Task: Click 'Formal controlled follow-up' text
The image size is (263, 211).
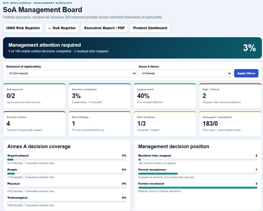Action: [x=88, y=130]
